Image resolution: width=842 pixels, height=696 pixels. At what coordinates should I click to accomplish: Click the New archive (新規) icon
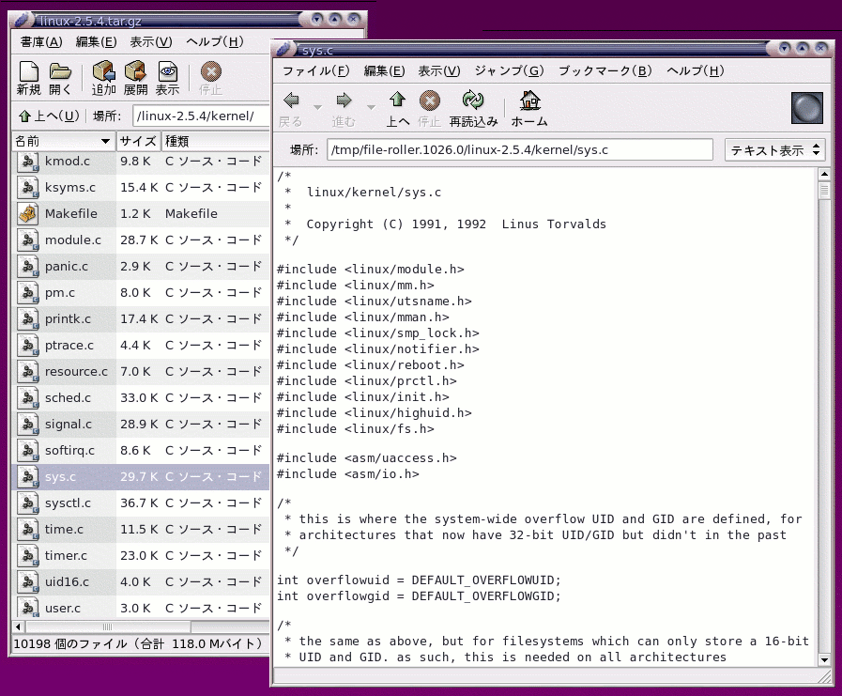pyautogui.click(x=28, y=72)
